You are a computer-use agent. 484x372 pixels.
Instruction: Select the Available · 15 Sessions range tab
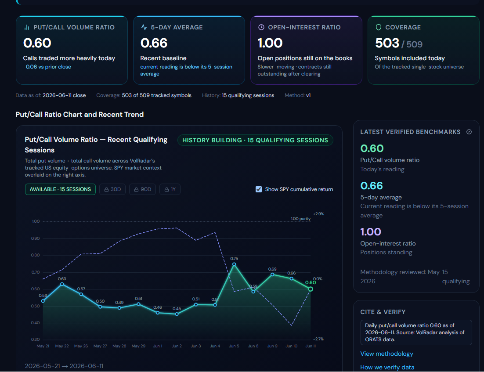tap(60, 189)
